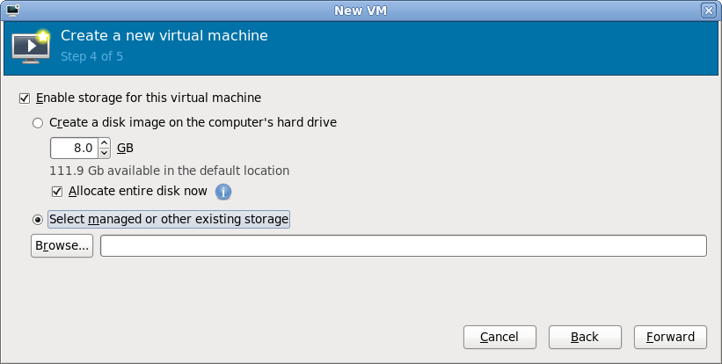Screen dimensions: 722x364
Task: Click the virtual machine wizard monitor icon
Action: 30,47
